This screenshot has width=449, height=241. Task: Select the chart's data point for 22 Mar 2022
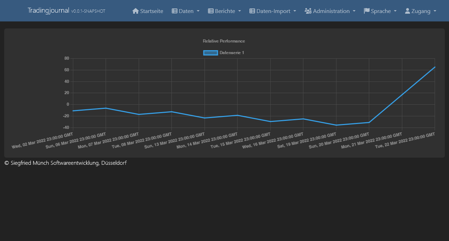click(435, 67)
